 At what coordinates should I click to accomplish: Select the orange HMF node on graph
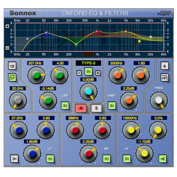[126, 32]
